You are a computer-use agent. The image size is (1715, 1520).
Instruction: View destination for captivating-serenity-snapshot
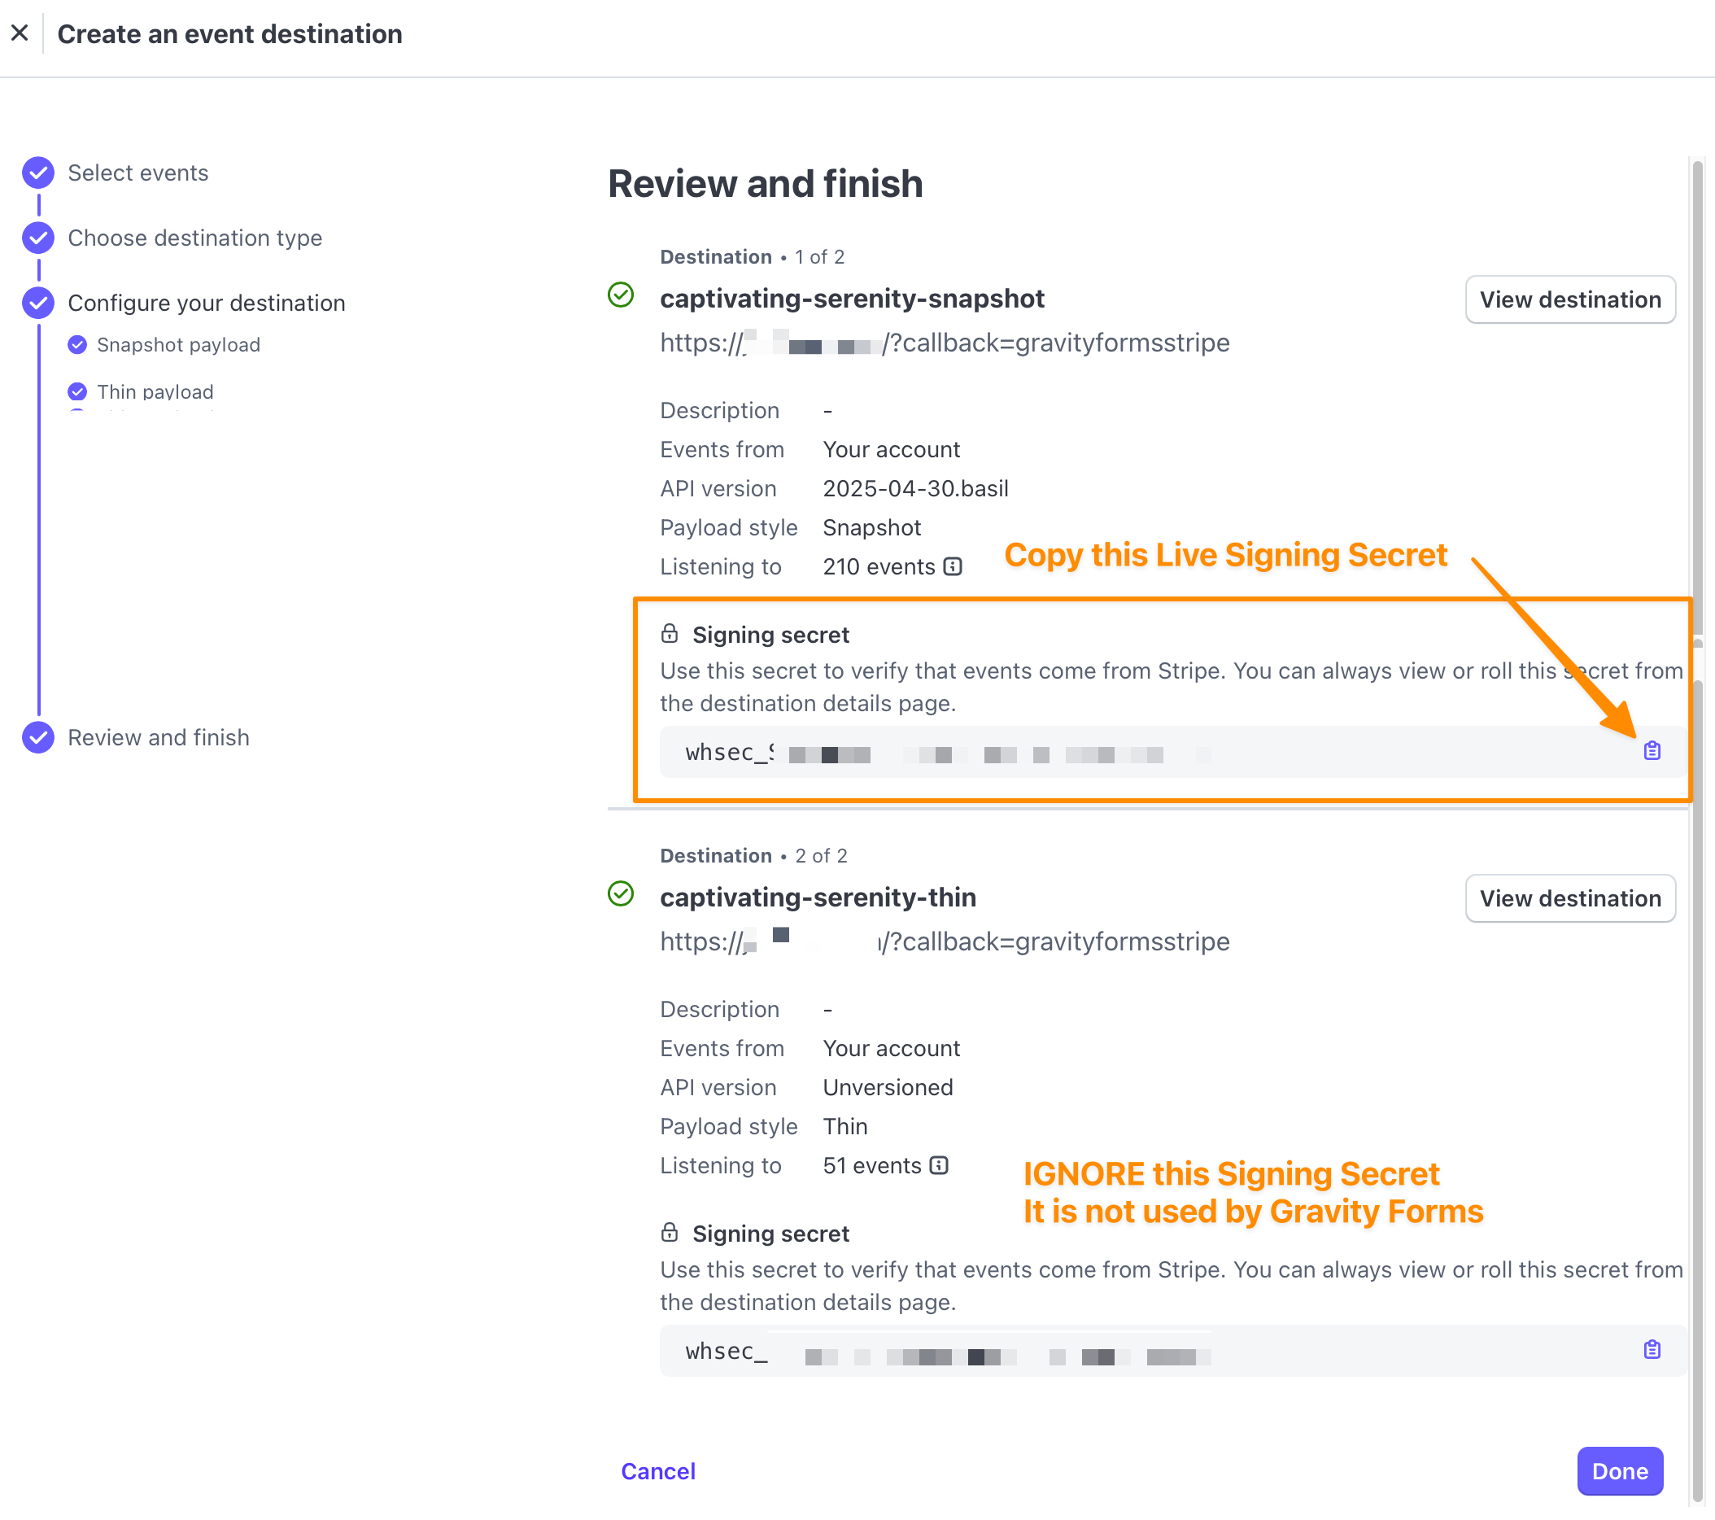pos(1570,299)
